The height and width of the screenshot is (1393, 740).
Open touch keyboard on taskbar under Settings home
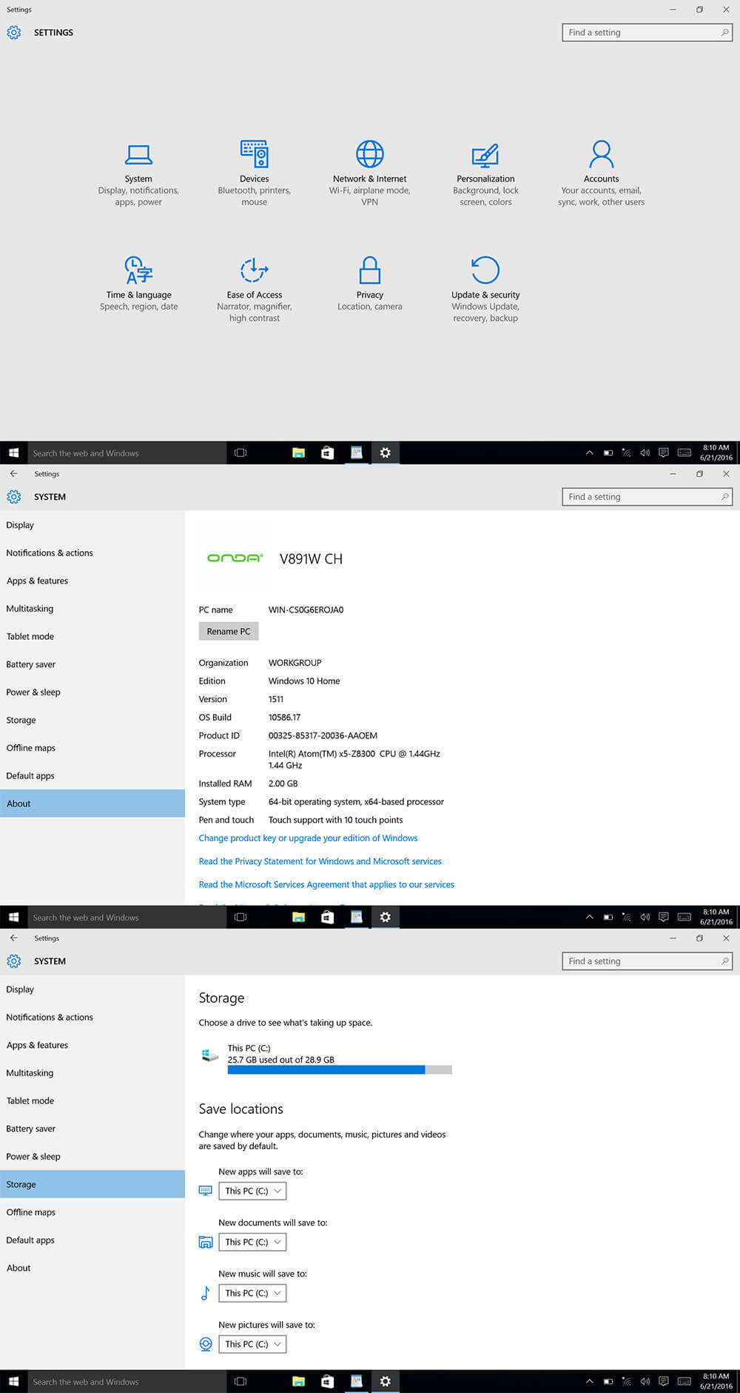coord(684,452)
